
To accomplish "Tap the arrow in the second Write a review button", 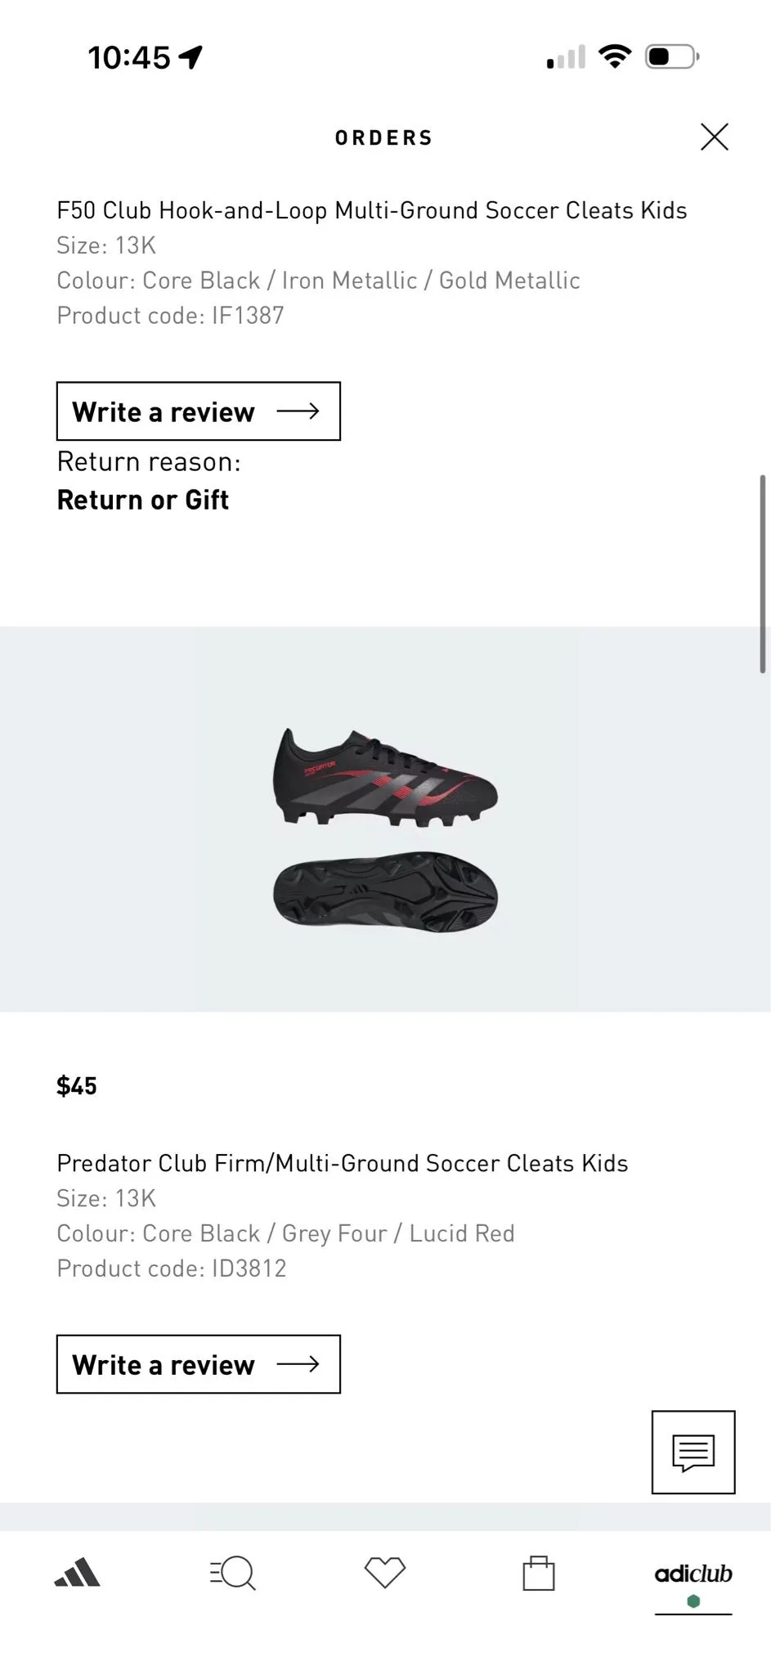I will (298, 1364).
